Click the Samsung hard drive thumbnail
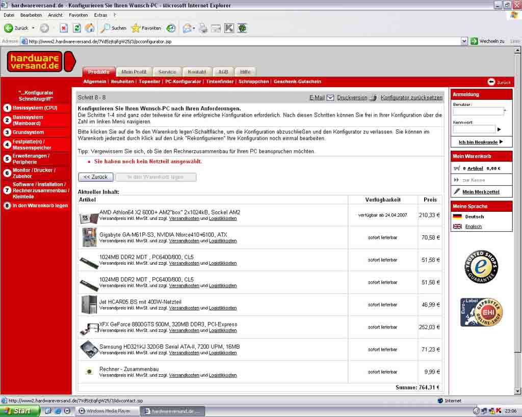This screenshot has width=522, height=417. [89, 349]
